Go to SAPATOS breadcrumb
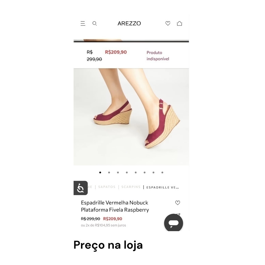The image size is (265, 265). pos(107,187)
